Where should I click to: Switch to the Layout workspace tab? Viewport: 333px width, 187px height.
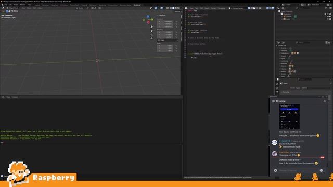pos(37,5)
